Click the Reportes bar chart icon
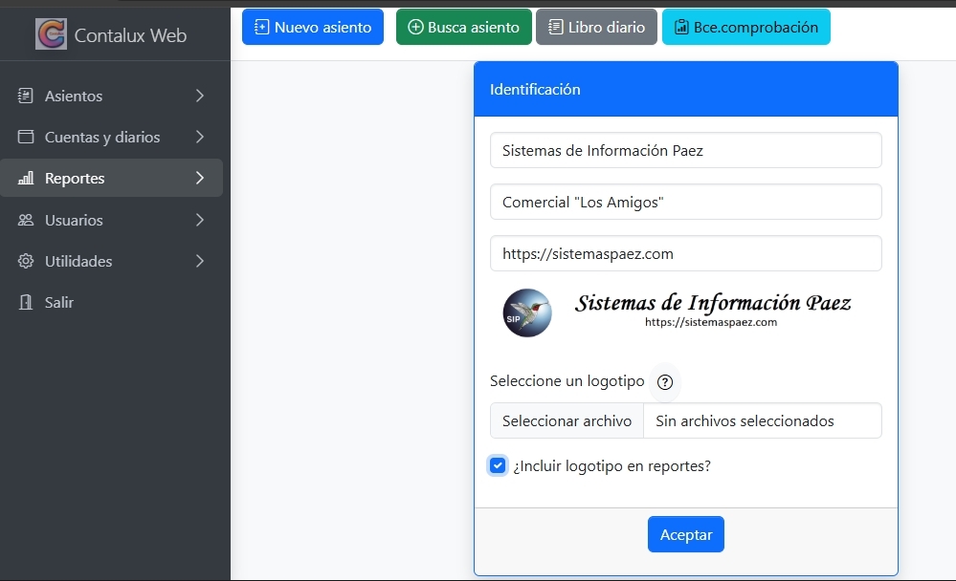Image resolution: width=956 pixels, height=581 pixels. 26,179
